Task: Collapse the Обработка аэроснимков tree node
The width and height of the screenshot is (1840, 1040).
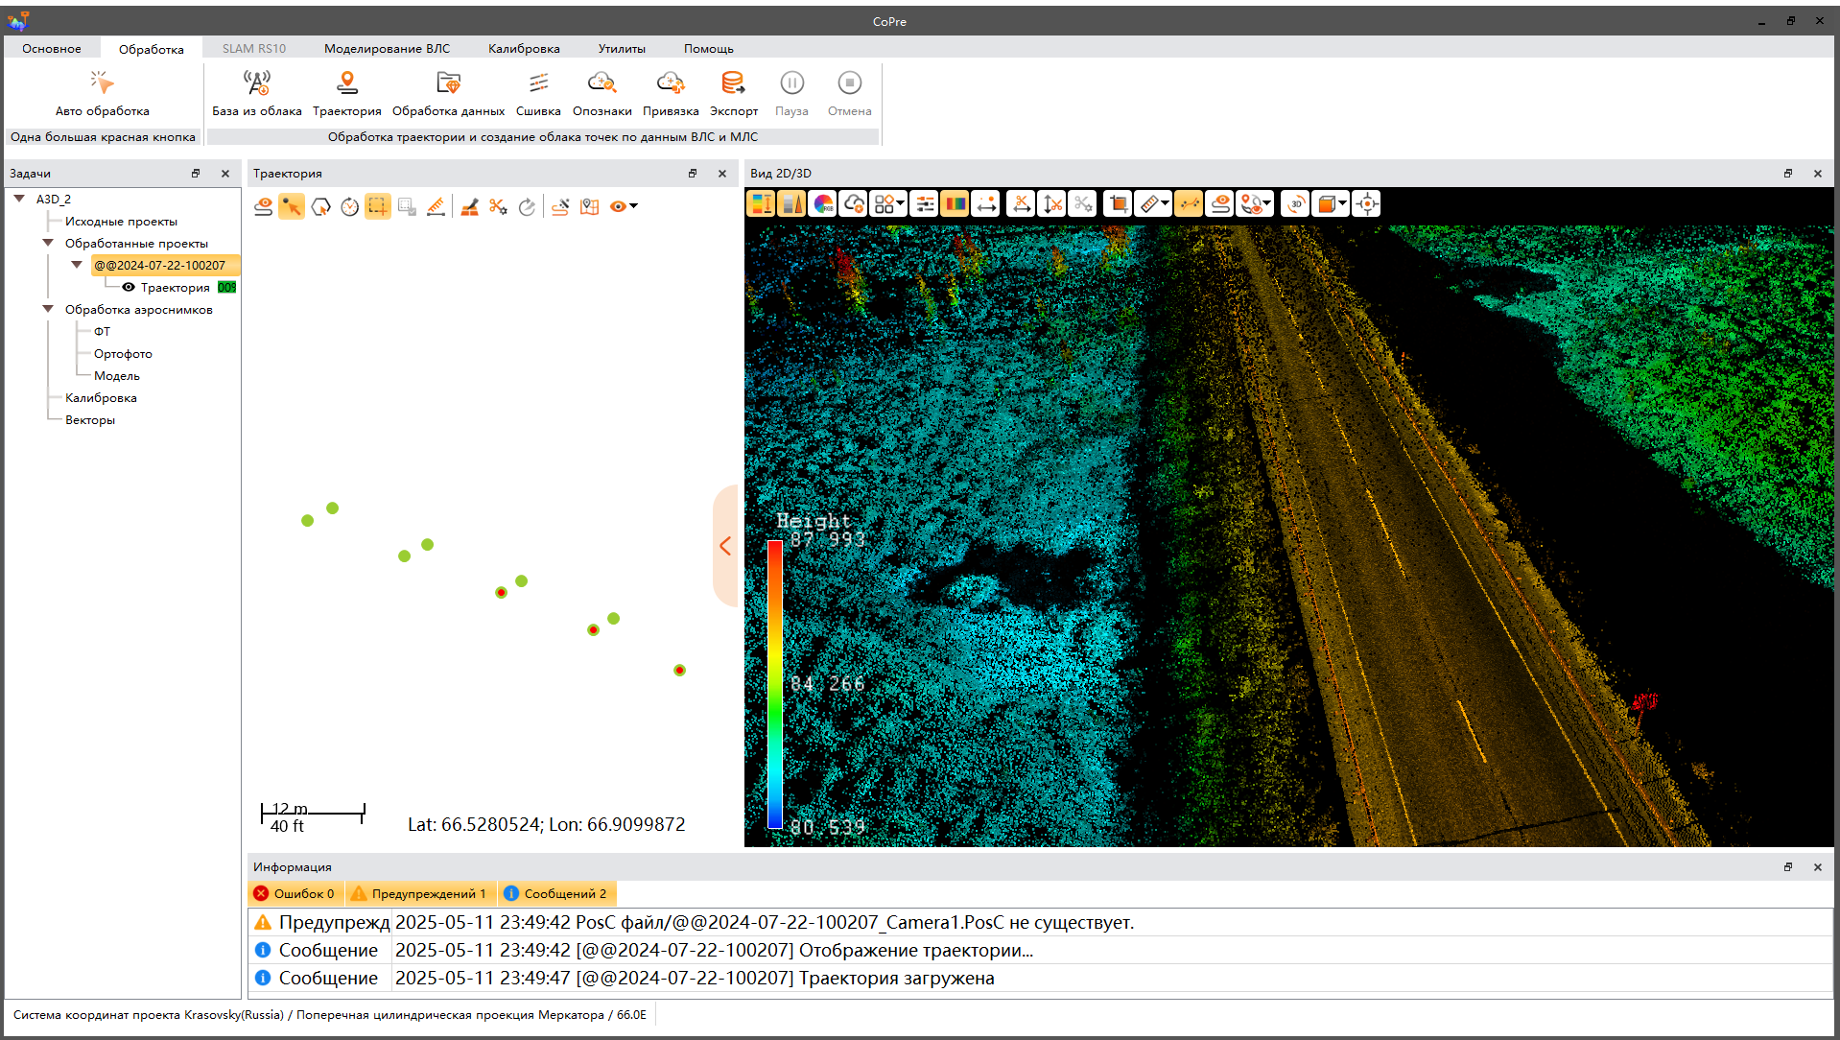Action: pyautogui.click(x=48, y=310)
